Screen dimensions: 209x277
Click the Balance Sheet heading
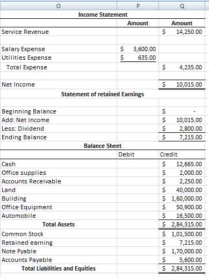(x=103, y=146)
